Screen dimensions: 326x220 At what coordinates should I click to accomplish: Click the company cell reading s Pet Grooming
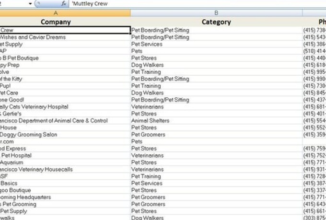click(x=65, y=204)
